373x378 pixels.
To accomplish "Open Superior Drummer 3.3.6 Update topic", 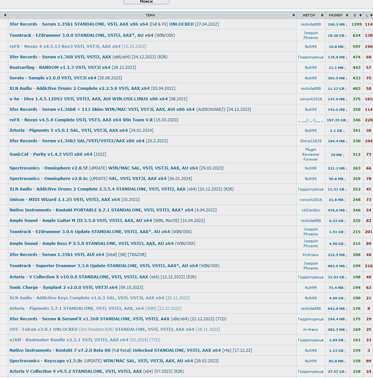I will [x=114, y=266].
